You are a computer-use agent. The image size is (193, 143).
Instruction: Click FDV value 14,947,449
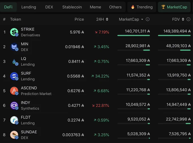[x=179, y=104]
